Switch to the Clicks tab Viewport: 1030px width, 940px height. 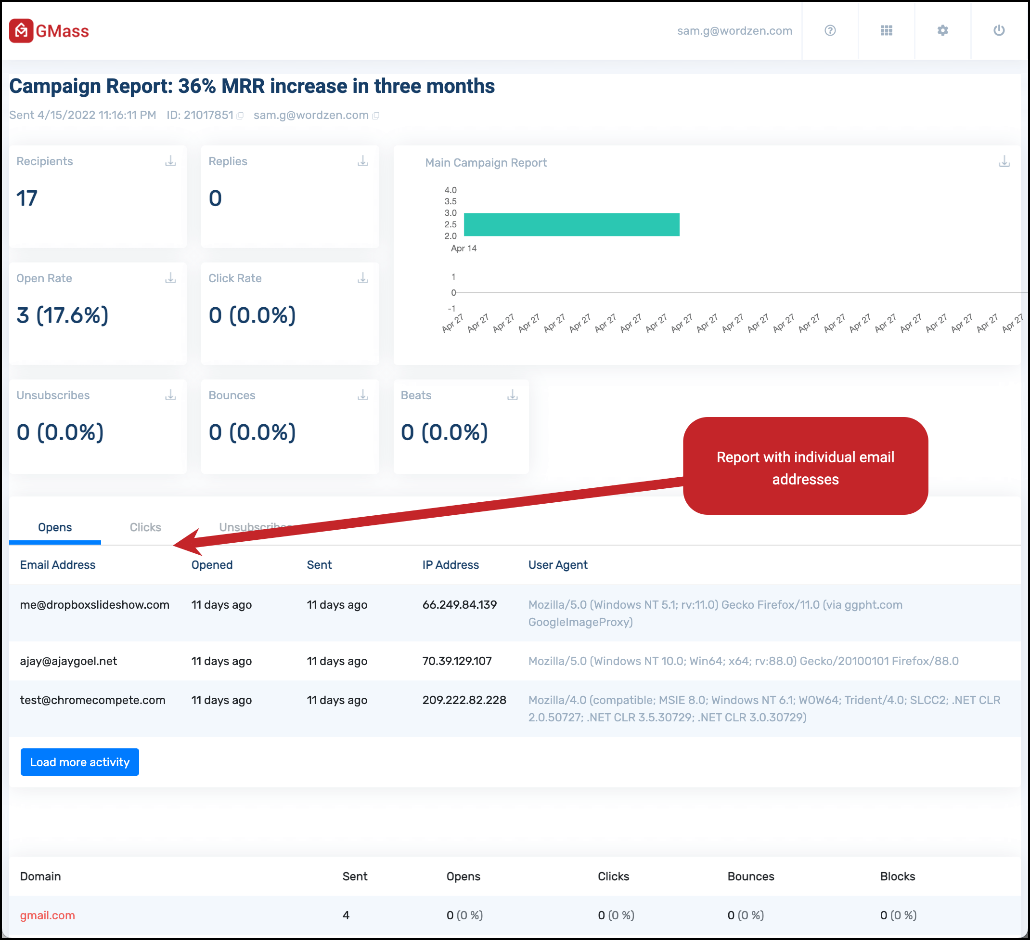pos(145,527)
